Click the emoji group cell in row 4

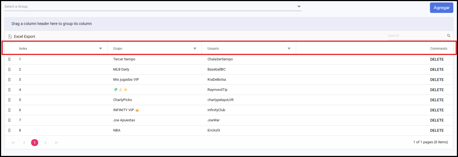tap(120, 90)
